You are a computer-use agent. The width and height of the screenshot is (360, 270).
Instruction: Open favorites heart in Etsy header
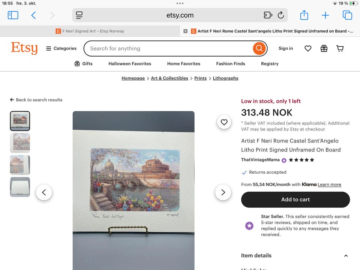308,48
